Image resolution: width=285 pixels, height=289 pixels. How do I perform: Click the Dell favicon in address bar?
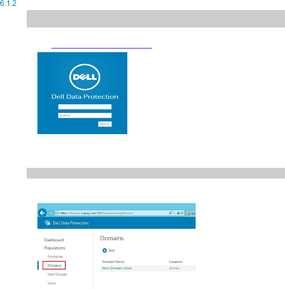point(57,213)
